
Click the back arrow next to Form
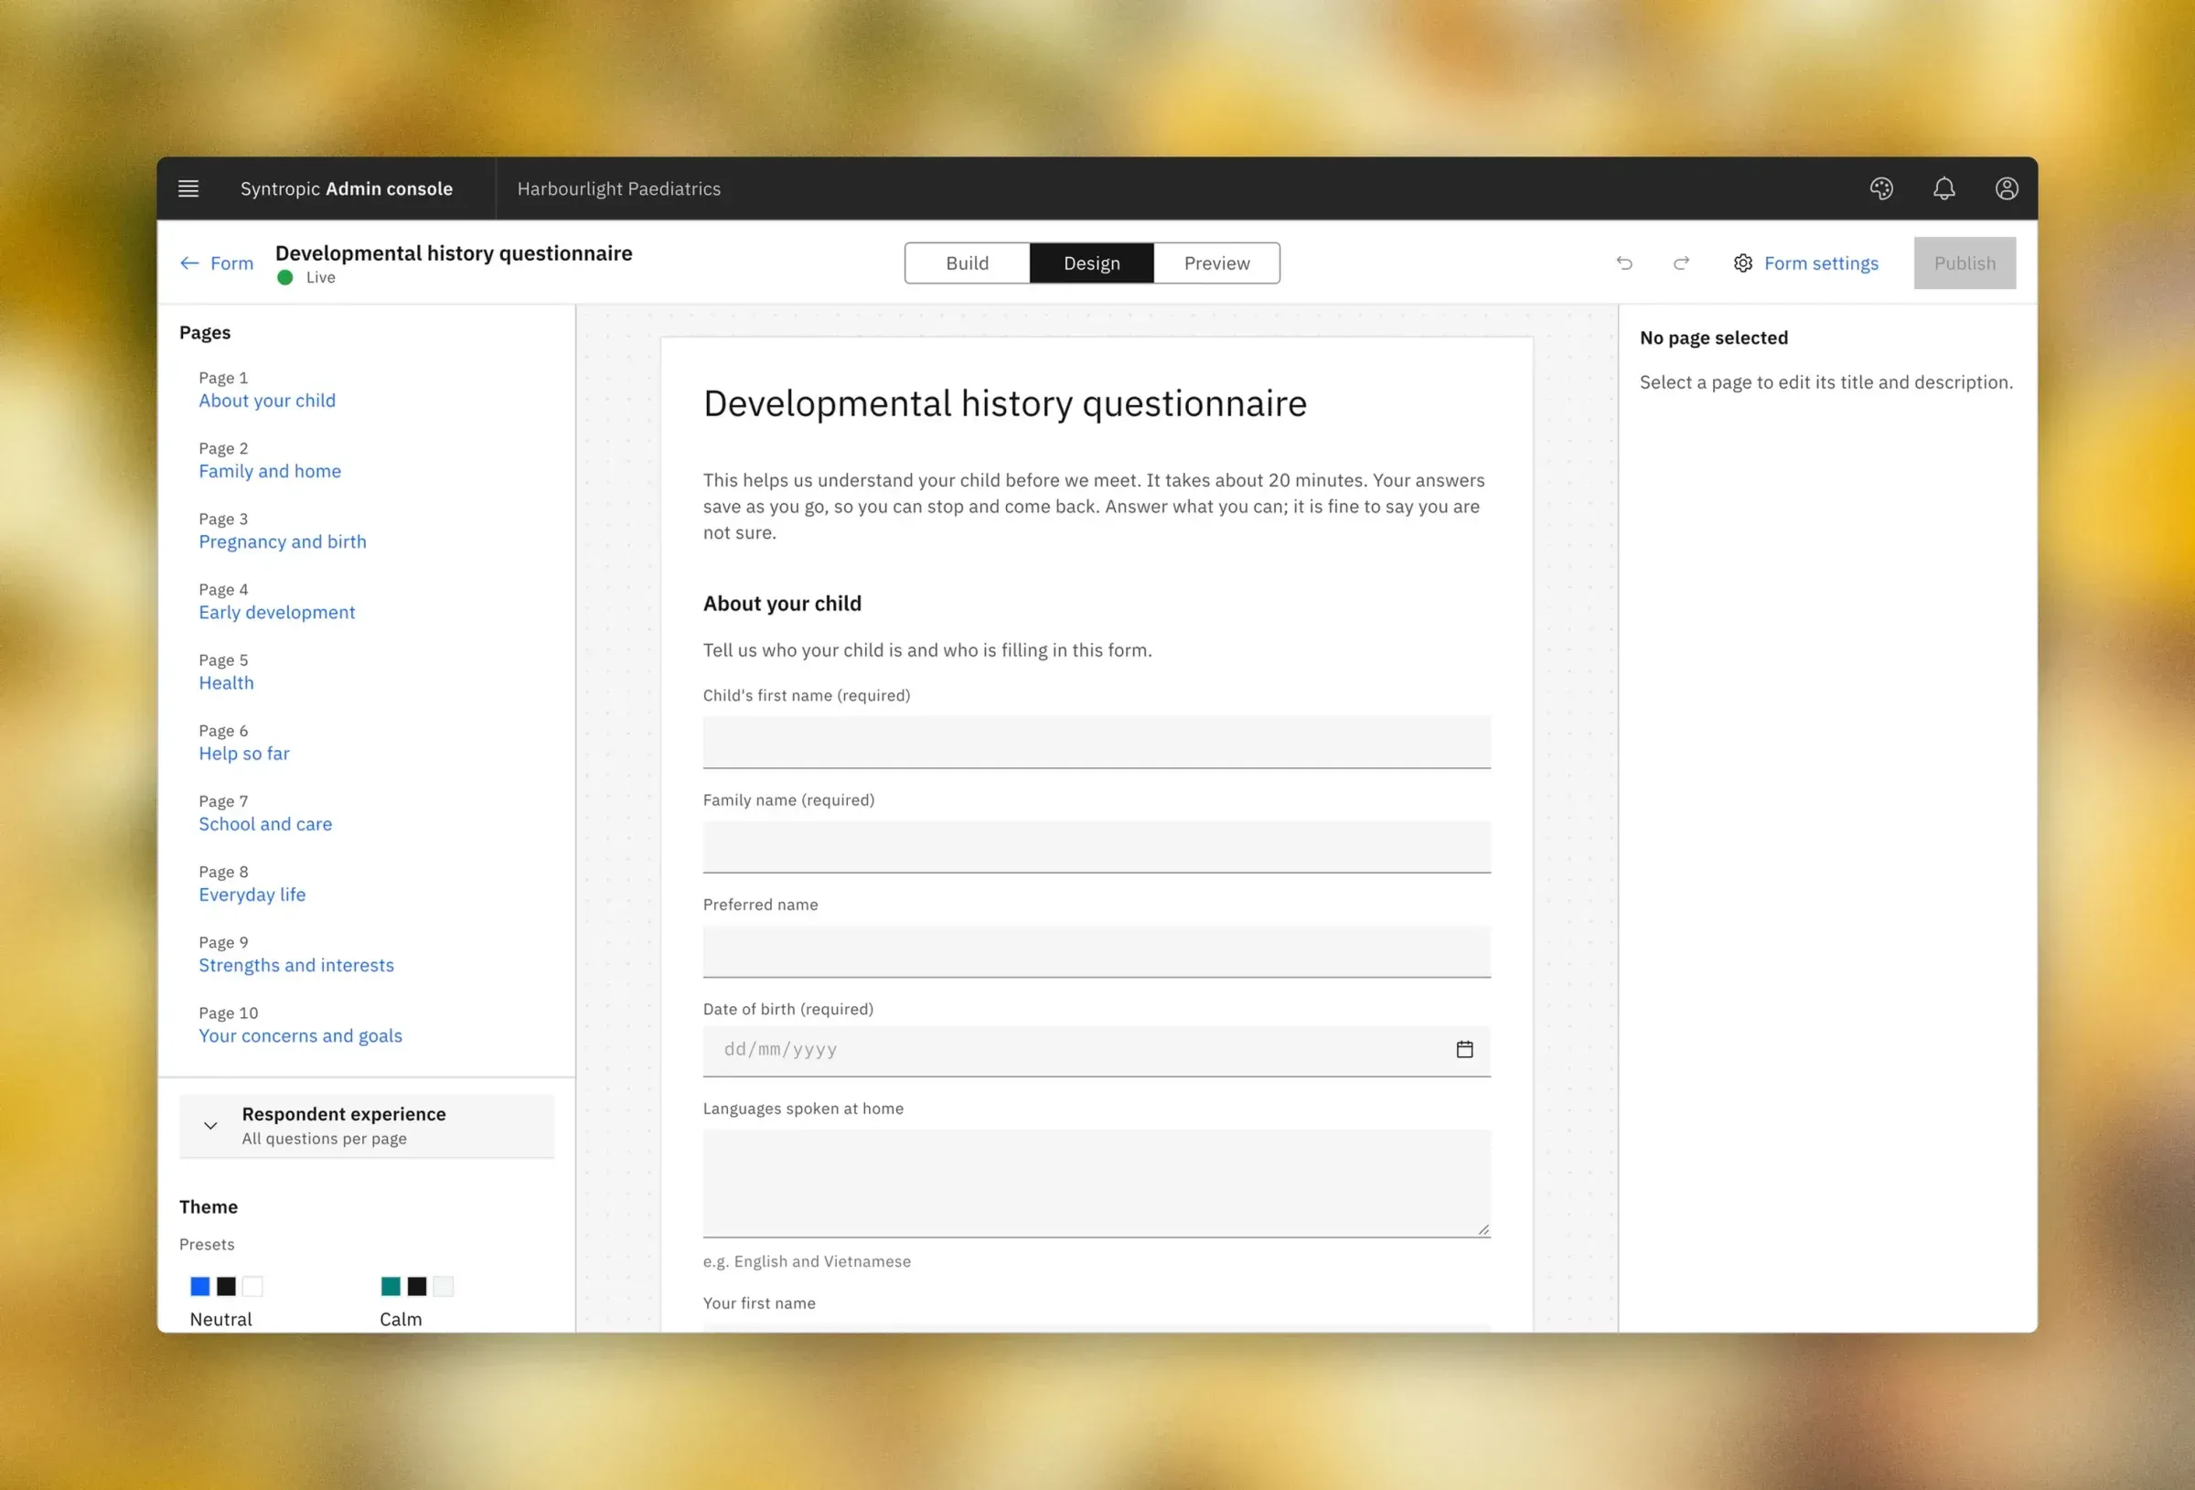pyautogui.click(x=189, y=263)
